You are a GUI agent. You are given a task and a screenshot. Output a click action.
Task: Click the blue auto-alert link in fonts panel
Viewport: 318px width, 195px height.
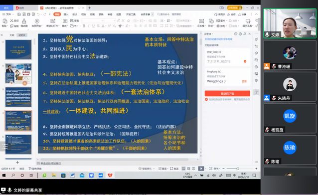point(218,39)
